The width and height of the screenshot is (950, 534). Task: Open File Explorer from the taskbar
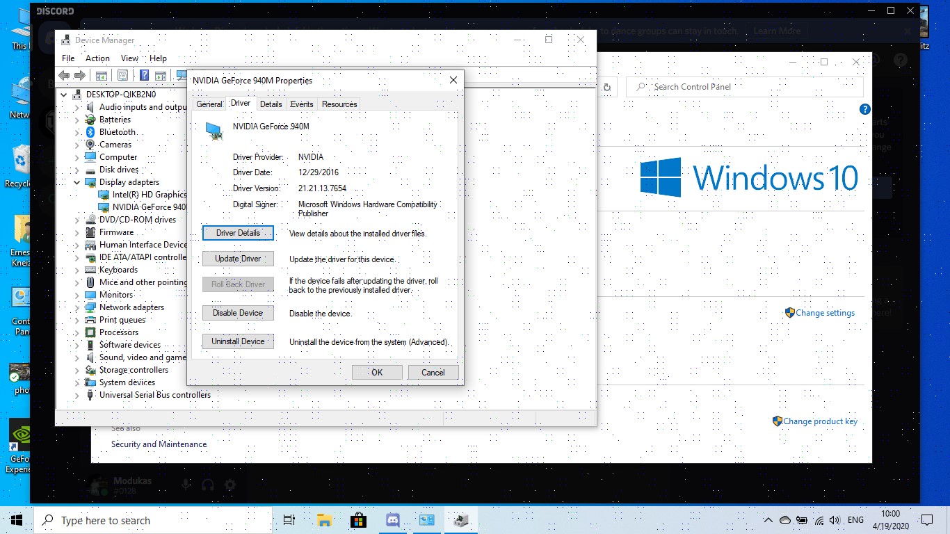click(324, 520)
